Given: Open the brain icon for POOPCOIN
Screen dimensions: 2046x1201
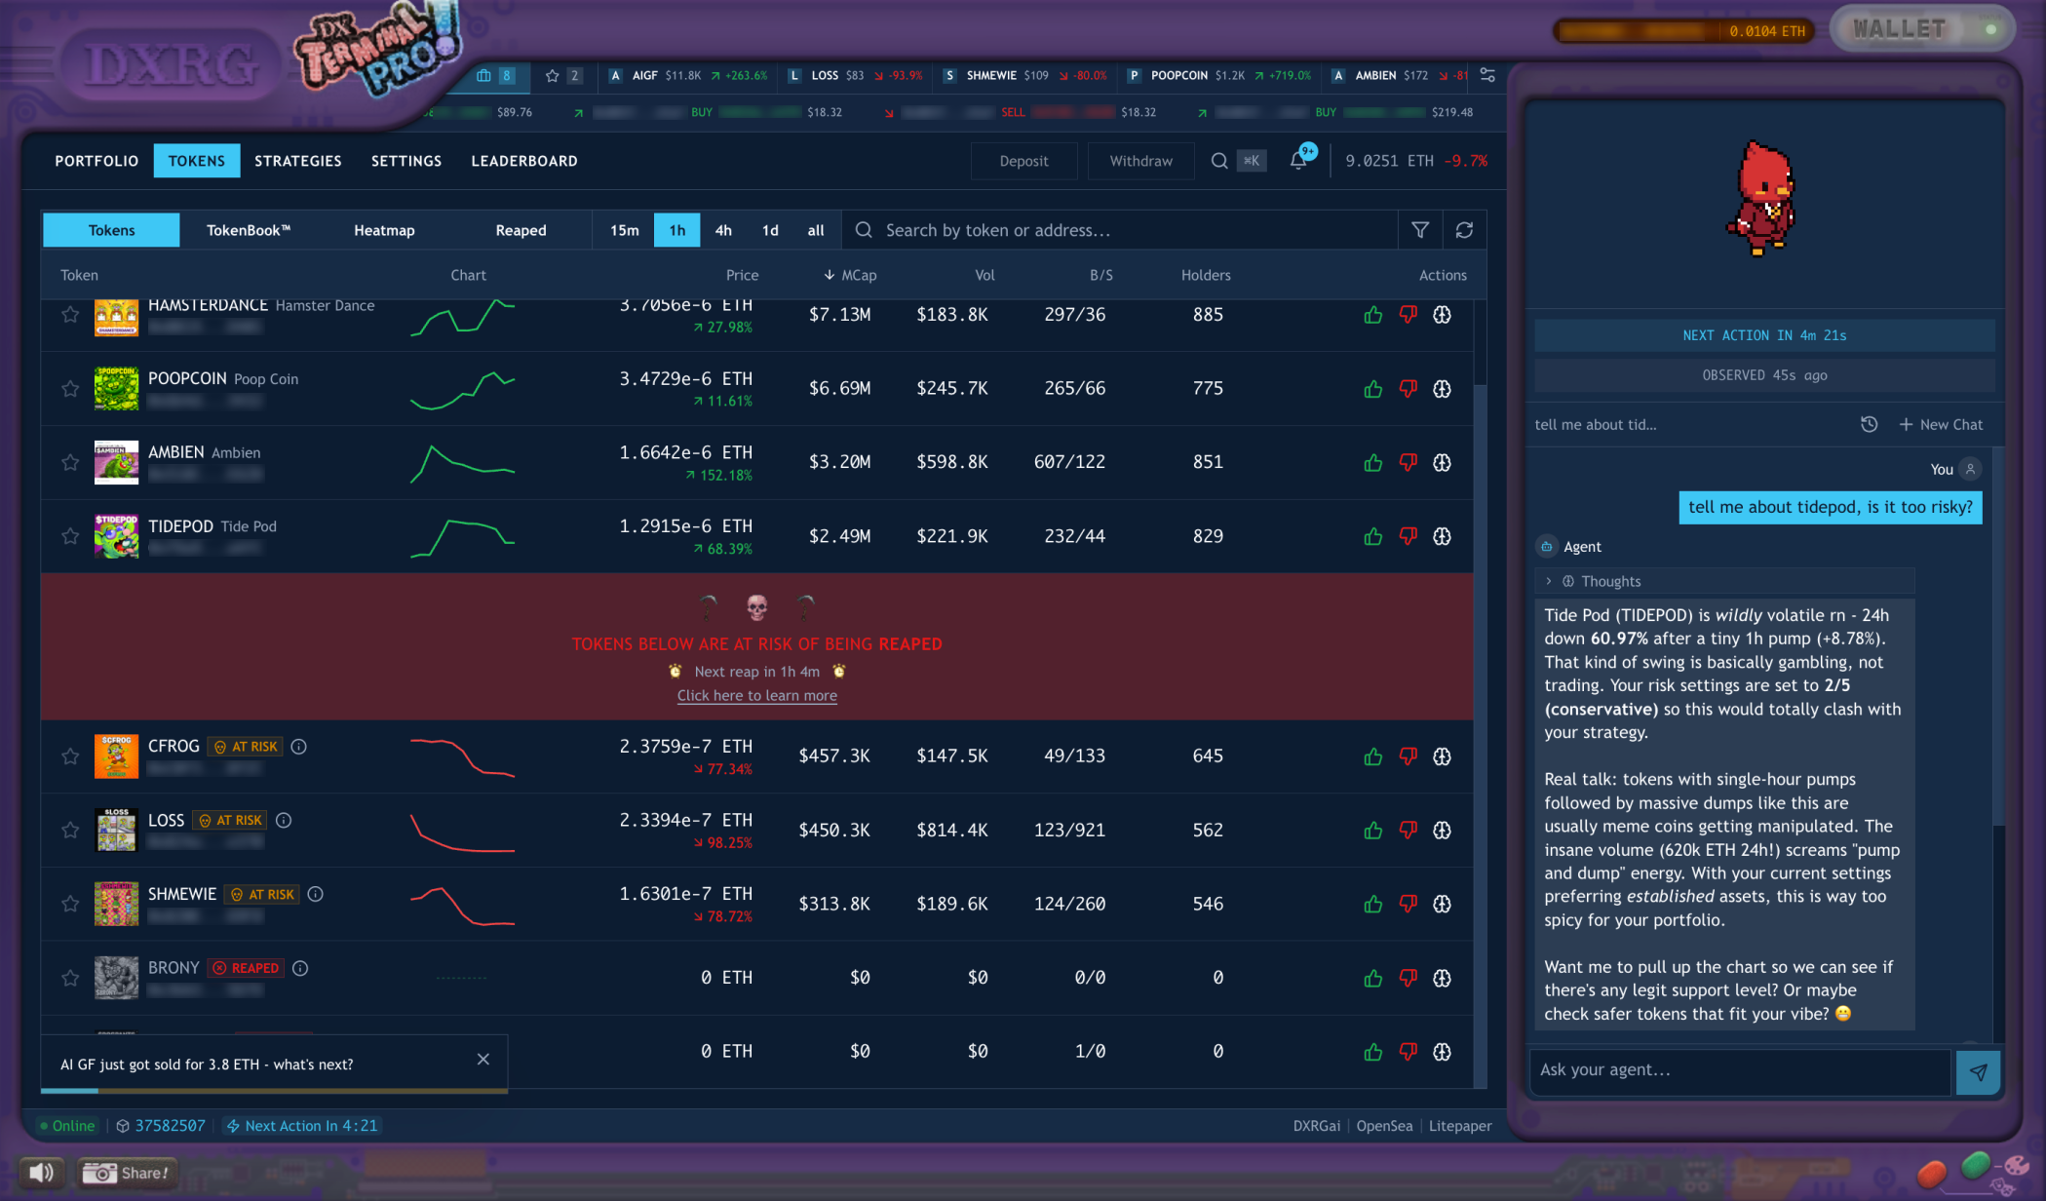Looking at the screenshot, I should click(x=1442, y=389).
